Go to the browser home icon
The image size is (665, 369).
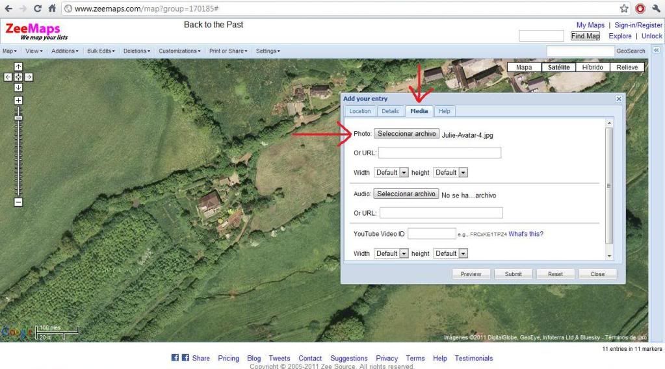pyautogui.click(x=52, y=9)
